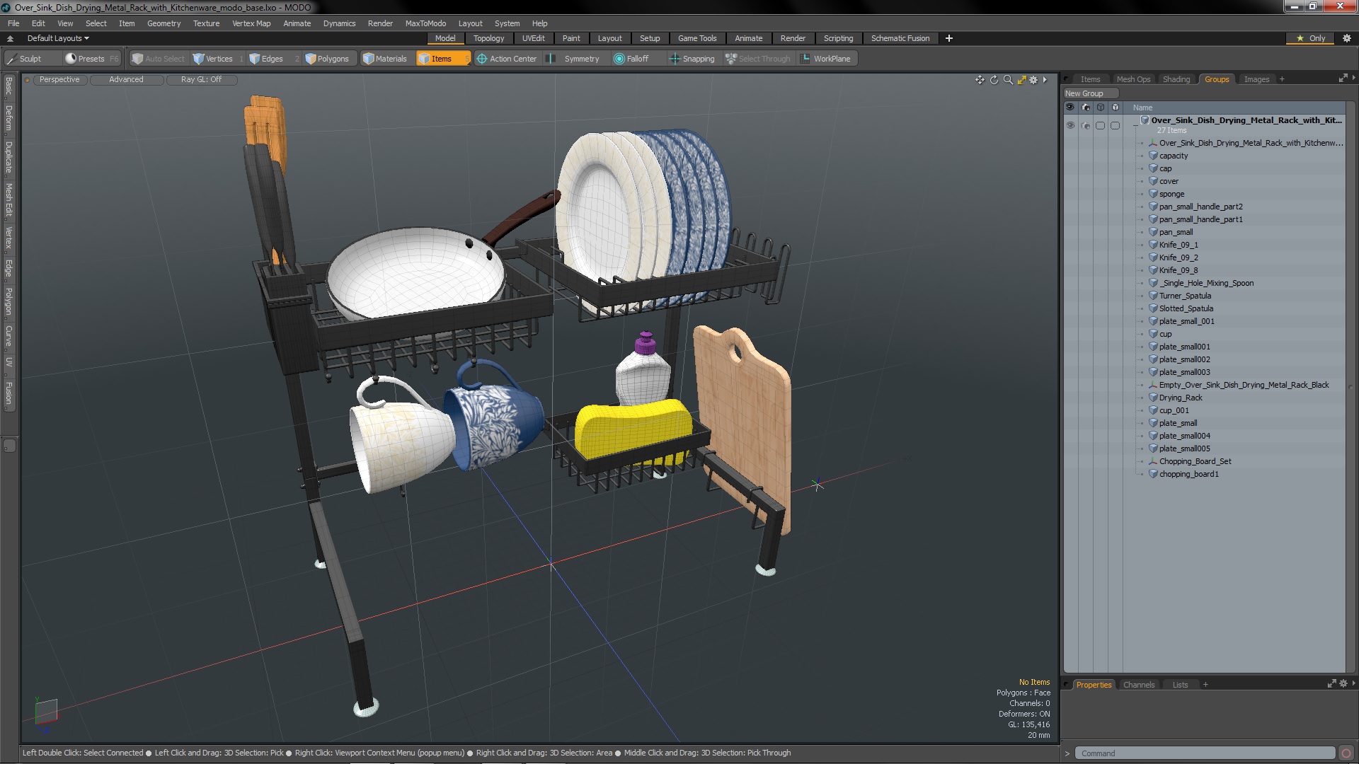Click the viewport pan move icon
The width and height of the screenshot is (1359, 764).
click(980, 80)
